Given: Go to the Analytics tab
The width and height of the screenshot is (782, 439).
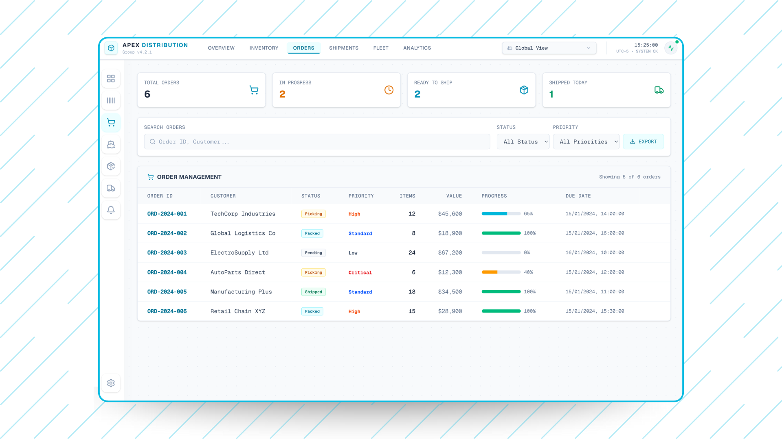Looking at the screenshot, I should (x=417, y=48).
